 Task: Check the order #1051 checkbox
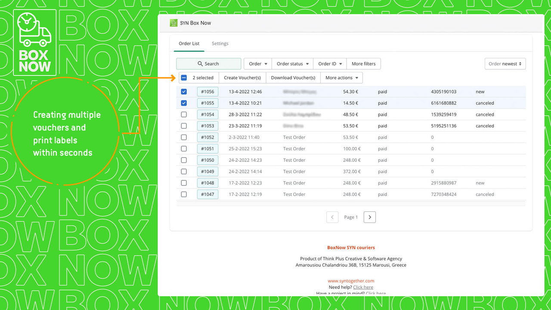click(184, 149)
